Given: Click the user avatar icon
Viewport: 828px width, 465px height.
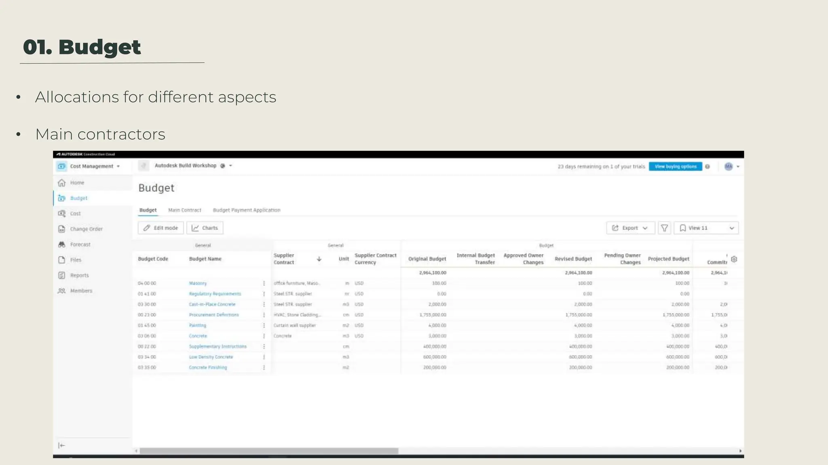Looking at the screenshot, I should pyautogui.click(x=729, y=166).
